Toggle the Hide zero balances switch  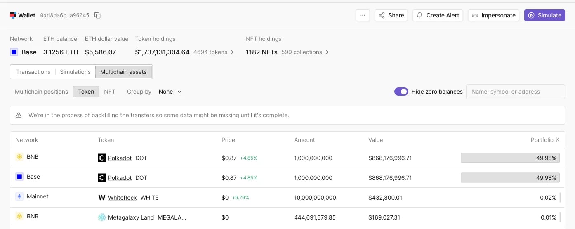tap(401, 92)
